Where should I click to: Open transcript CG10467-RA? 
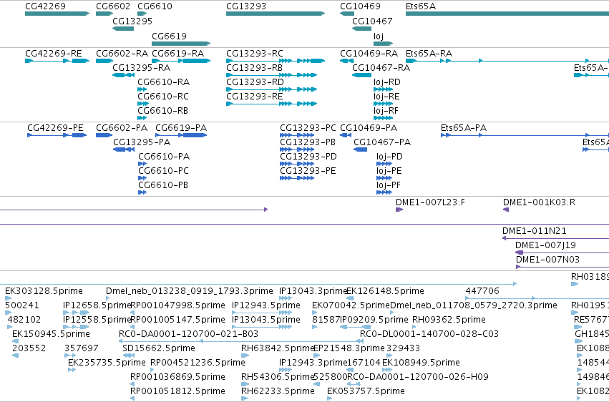click(x=361, y=75)
